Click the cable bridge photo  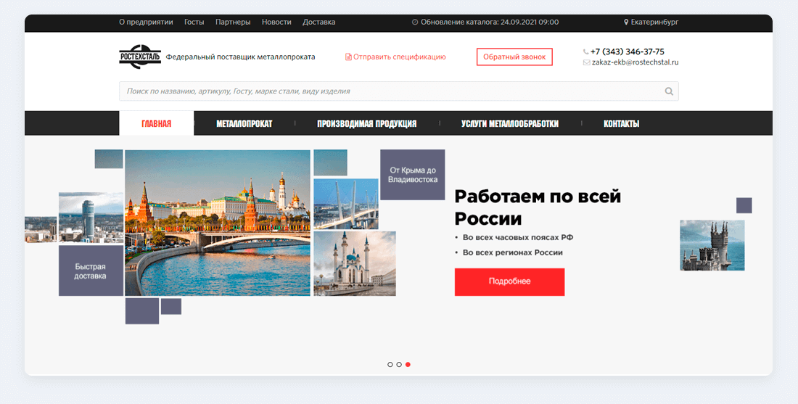(x=346, y=204)
